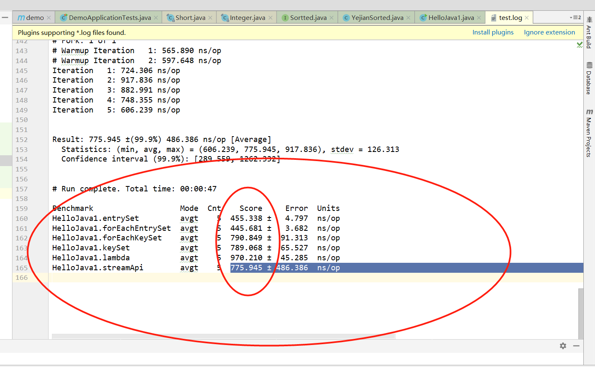Image resolution: width=595 pixels, height=367 pixels.
Task: Click the Warmup Iteration 1 line
Action: [137, 51]
